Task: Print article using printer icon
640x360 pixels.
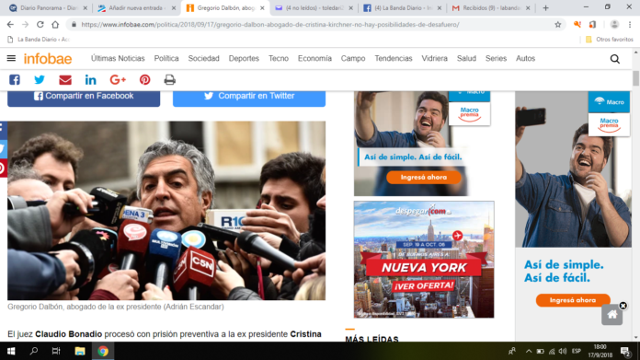Action: (170, 80)
